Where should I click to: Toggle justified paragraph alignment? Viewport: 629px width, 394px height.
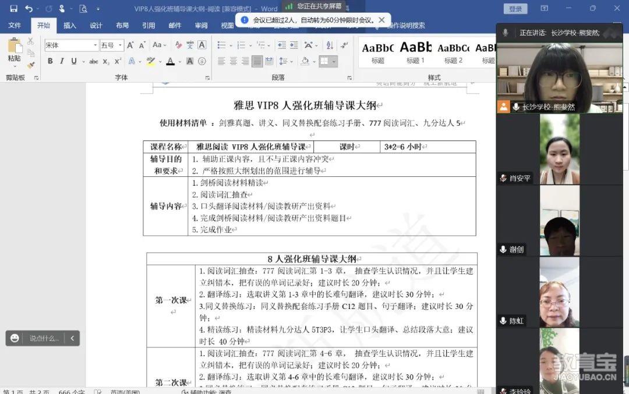click(x=257, y=61)
